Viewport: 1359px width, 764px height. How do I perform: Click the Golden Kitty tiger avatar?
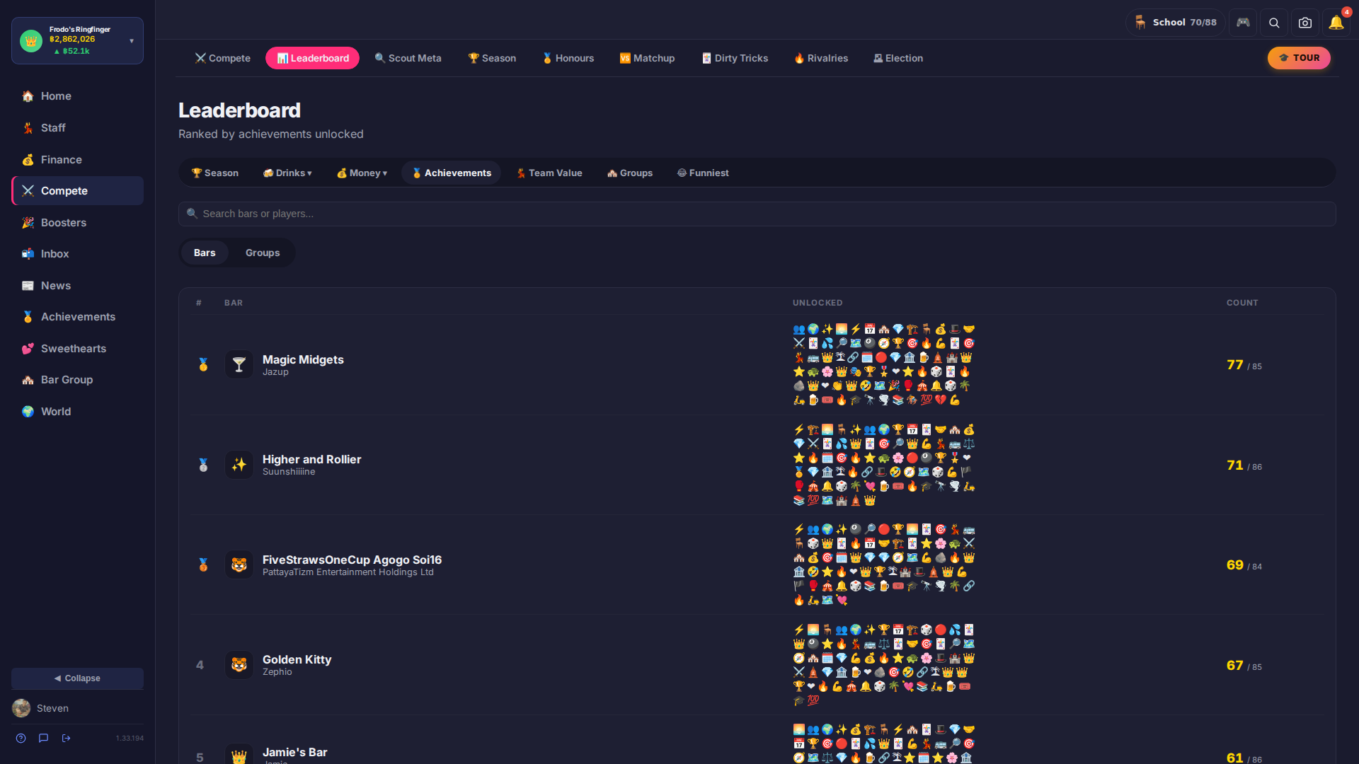[239, 665]
